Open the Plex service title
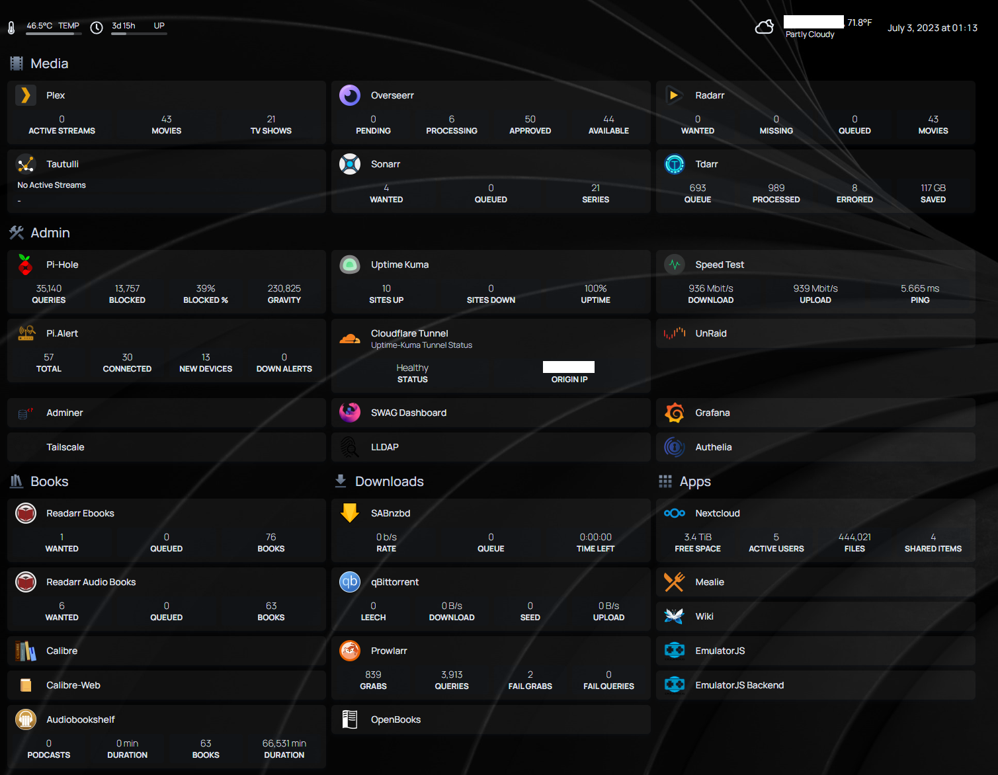 click(56, 95)
